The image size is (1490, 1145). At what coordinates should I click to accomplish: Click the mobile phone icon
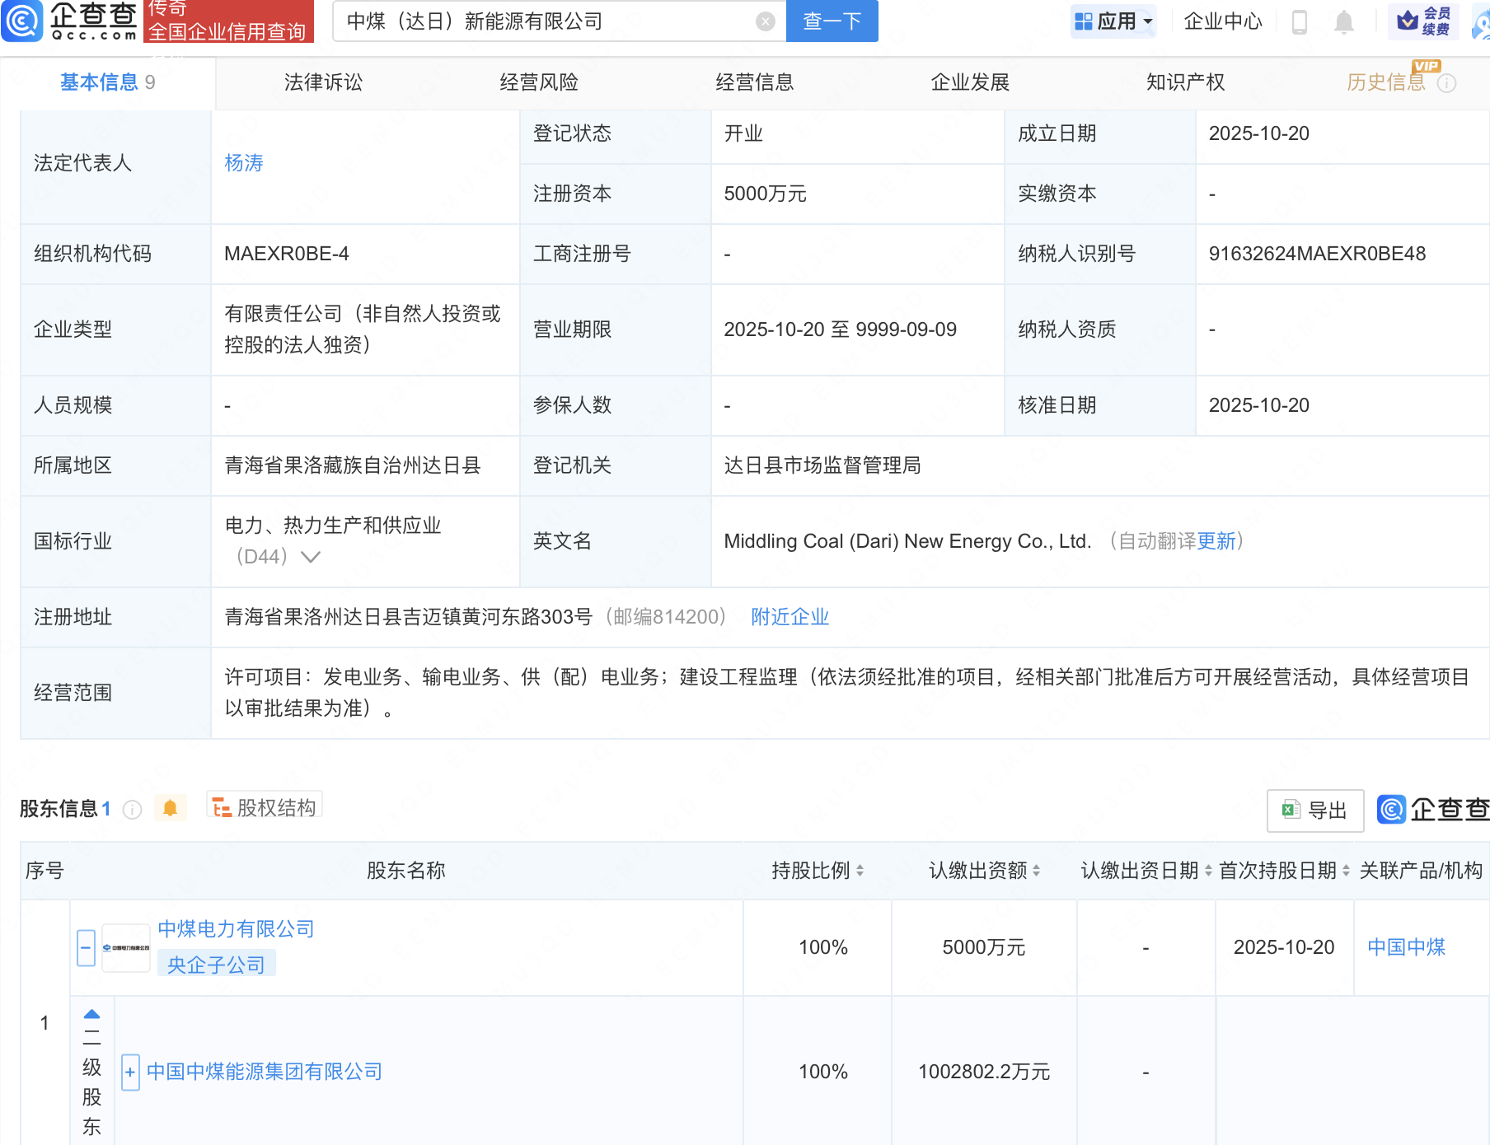1300,21
